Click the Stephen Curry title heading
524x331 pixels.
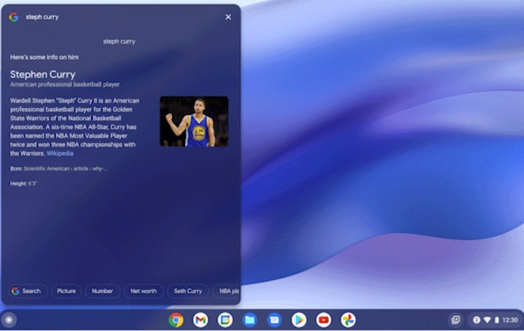pos(43,74)
